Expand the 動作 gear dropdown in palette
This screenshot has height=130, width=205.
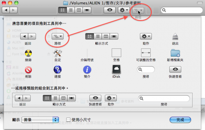coord(146,36)
